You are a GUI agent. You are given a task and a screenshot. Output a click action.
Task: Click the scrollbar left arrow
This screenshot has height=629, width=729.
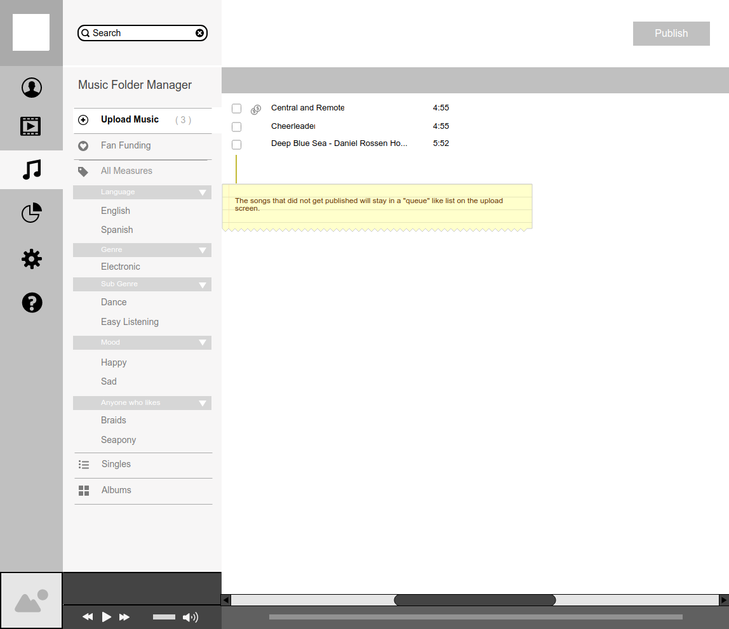coord(226,600)
